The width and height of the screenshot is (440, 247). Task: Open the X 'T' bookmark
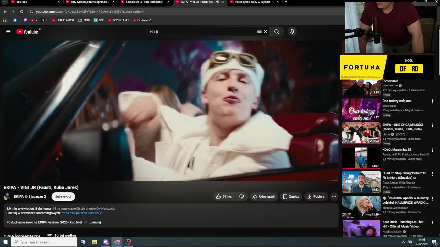tap(44, 20)
